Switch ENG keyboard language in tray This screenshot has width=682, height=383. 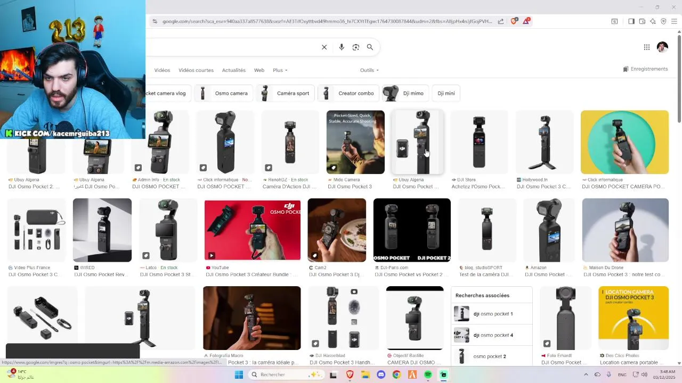(x=622, y=374)
